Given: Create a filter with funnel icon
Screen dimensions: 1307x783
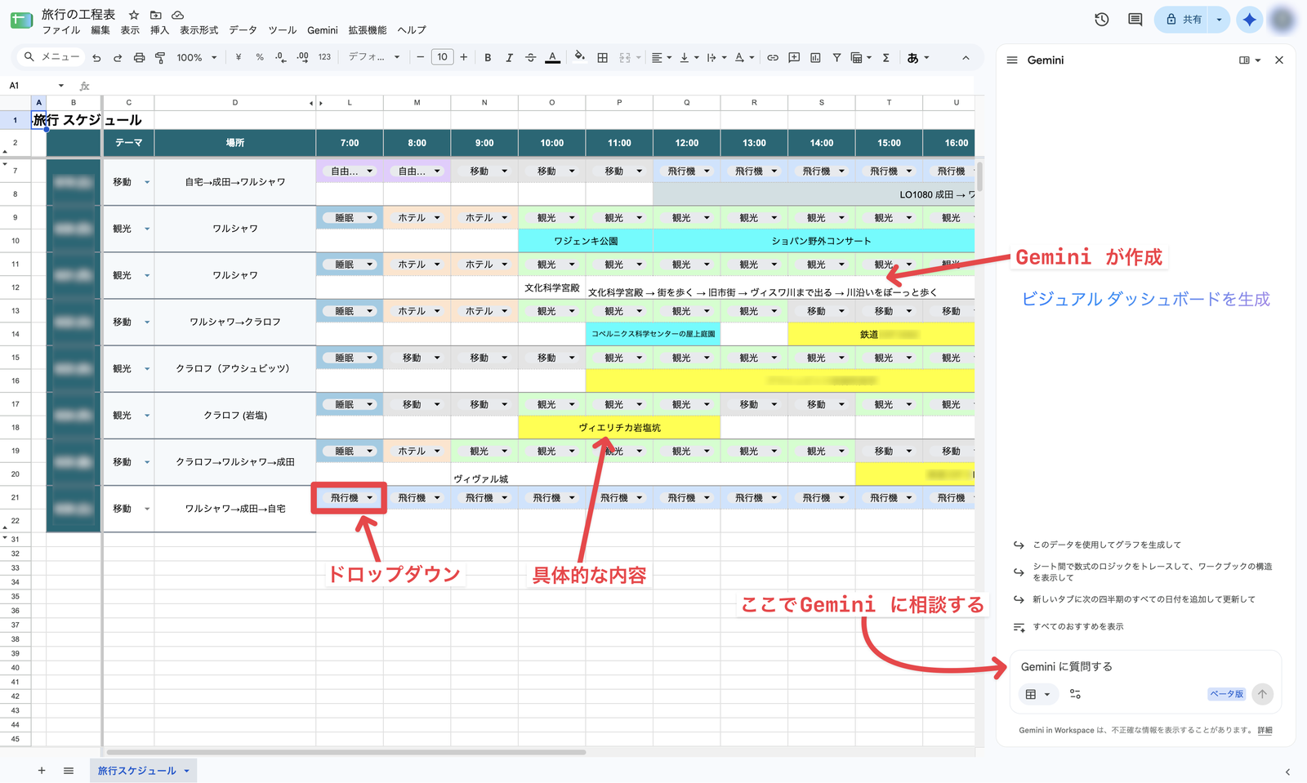Looking at the screenshot, I should [836, 57].
